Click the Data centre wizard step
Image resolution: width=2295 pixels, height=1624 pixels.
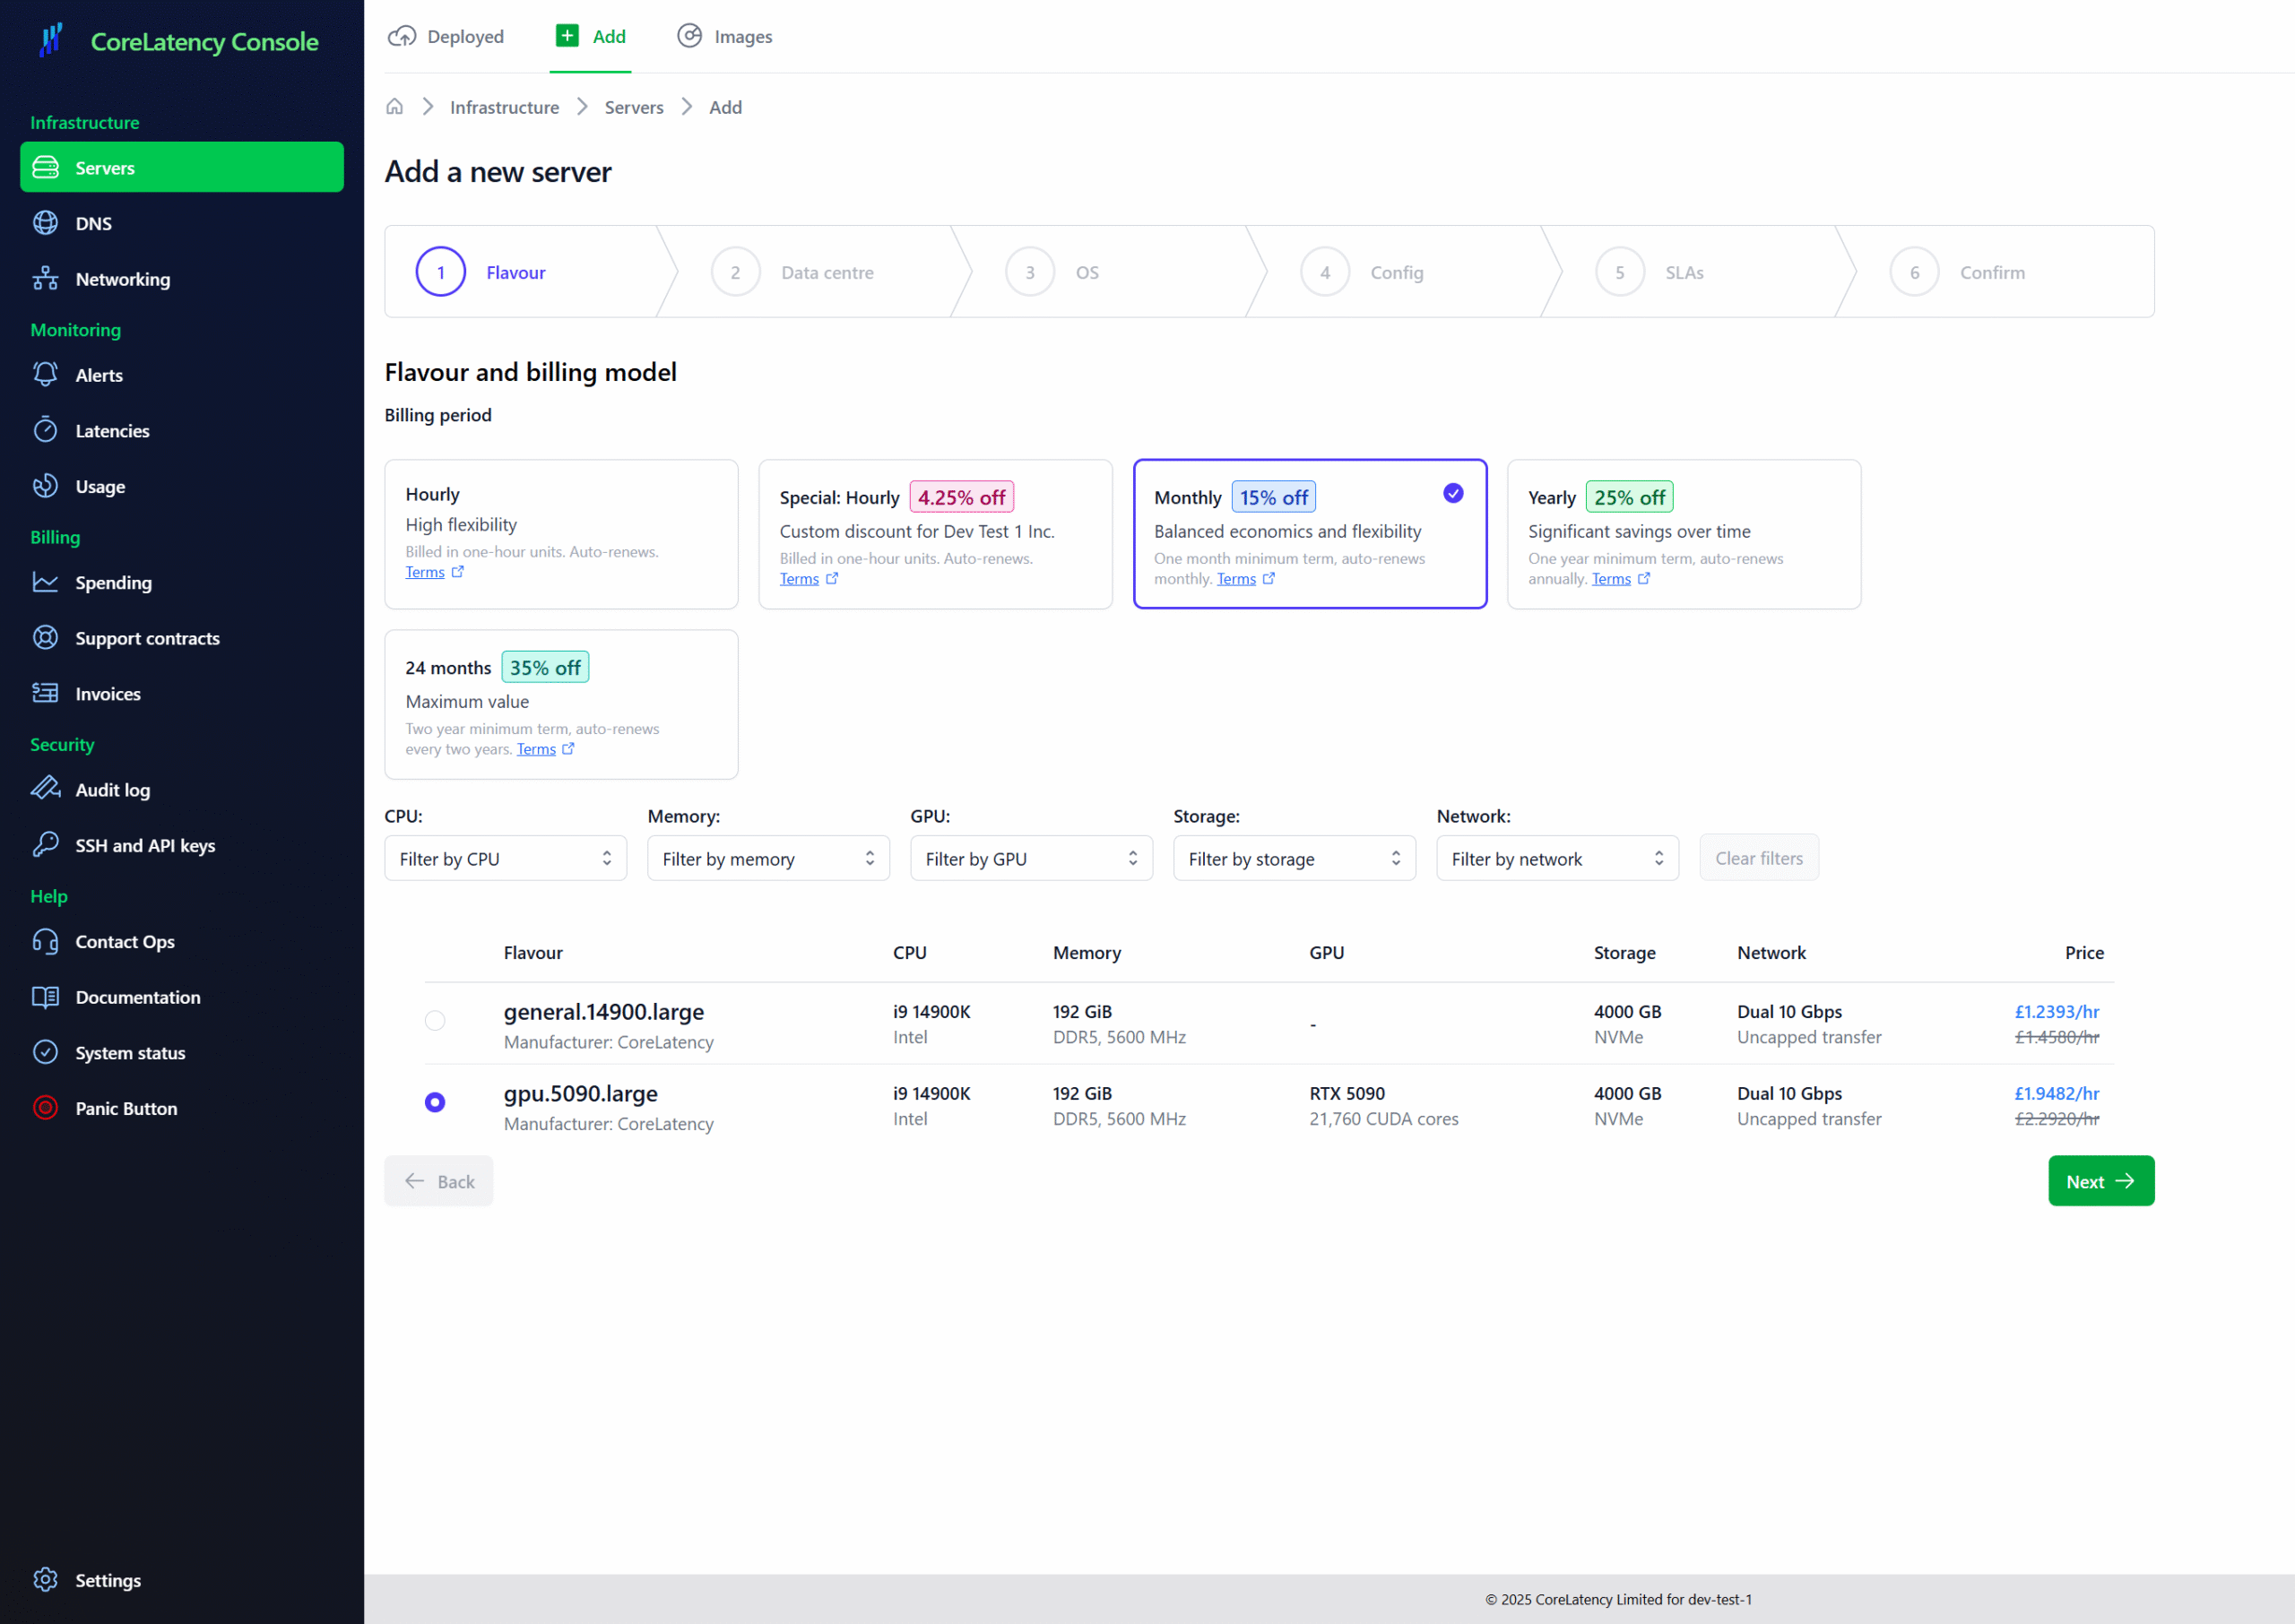[x=826, y=272]
